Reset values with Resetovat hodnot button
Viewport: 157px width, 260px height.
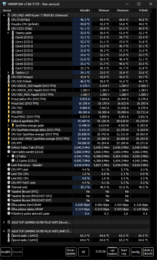(x=112, y=252)
